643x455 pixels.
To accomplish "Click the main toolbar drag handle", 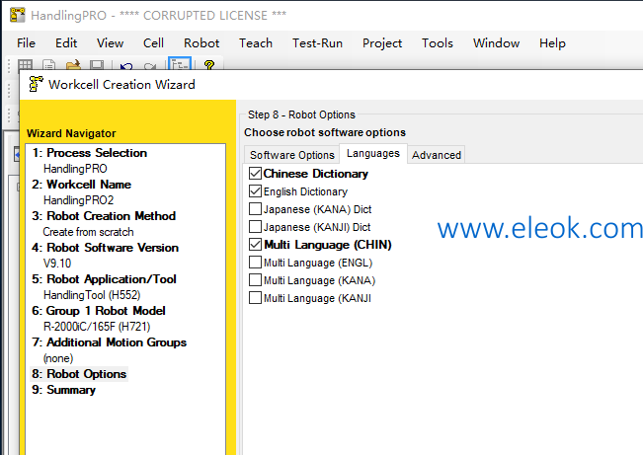I will coord(9,65).
